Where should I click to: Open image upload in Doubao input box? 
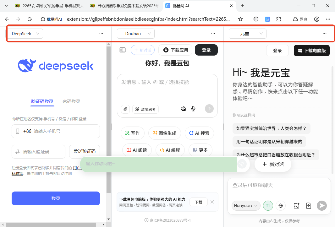click(183, 109)
